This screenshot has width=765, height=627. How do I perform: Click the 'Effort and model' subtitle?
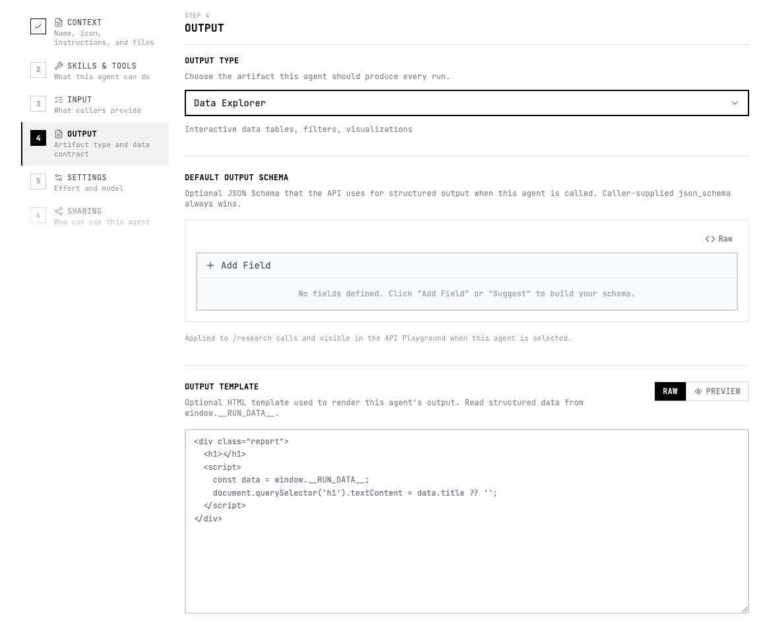click(x=89, y=189)
